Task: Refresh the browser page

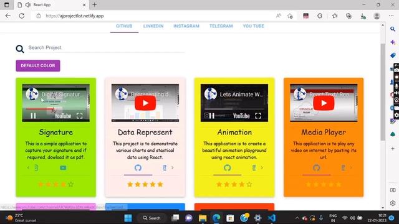Action: pos(22,16)
